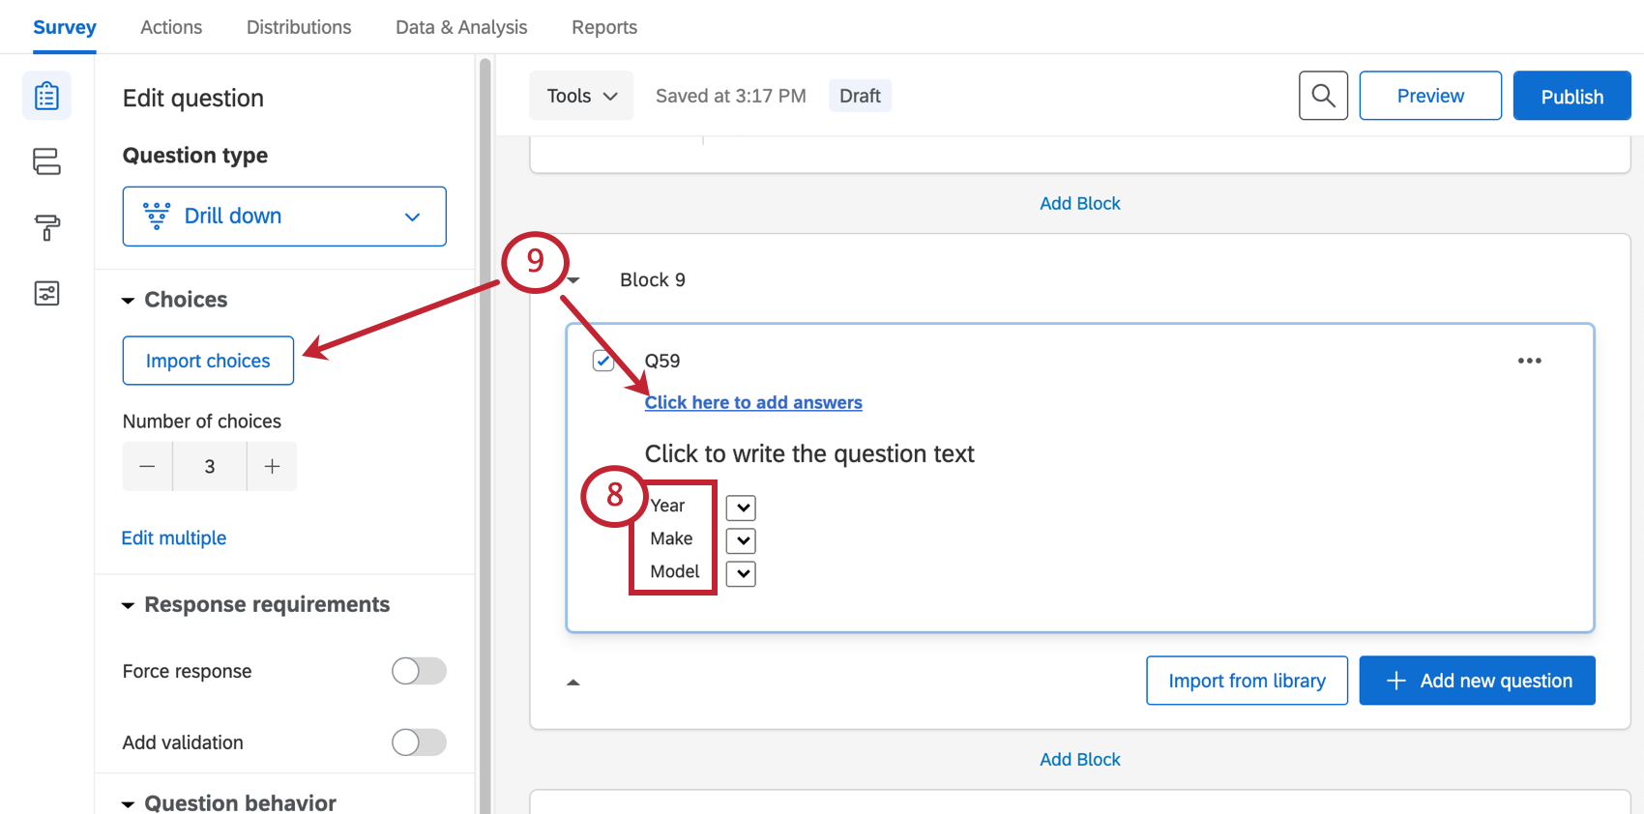Increase number of choices with plus
This screenshot has height=814, width=1644.
coord(273,467)
